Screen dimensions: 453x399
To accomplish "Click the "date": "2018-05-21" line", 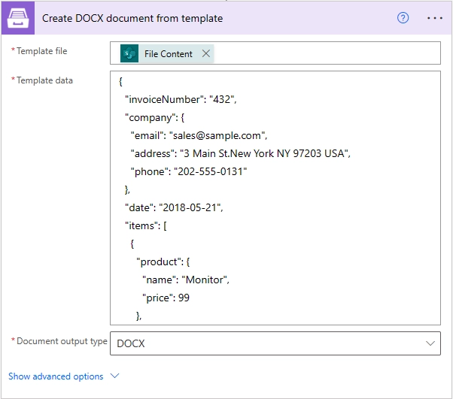I will [174, 207].
